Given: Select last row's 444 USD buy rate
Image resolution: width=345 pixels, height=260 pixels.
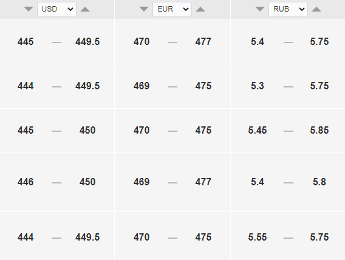Looking at the screenshot, I should tap(26, 238).
